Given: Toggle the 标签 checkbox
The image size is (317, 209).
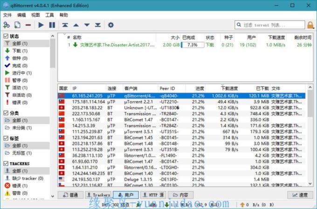Looking at the screenshot, I should tap(6, 139).
